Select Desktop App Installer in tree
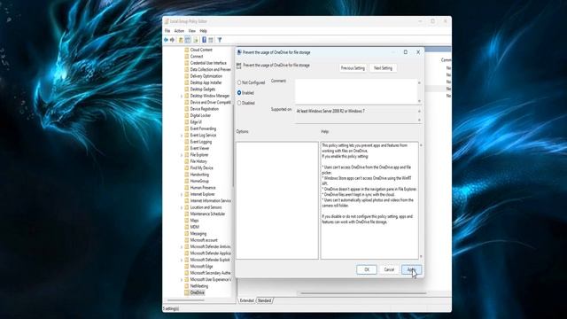The height and width of the screenshot is (319, 567). (206, 82)
